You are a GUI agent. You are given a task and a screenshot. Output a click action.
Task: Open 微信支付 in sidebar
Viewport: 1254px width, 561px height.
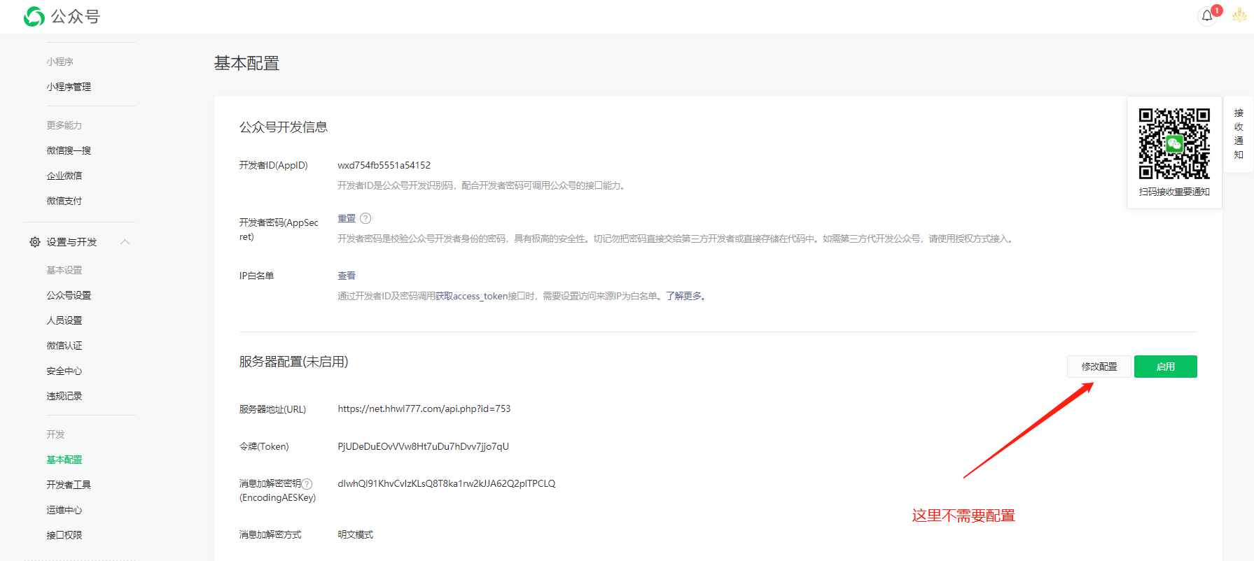point(64,201)
